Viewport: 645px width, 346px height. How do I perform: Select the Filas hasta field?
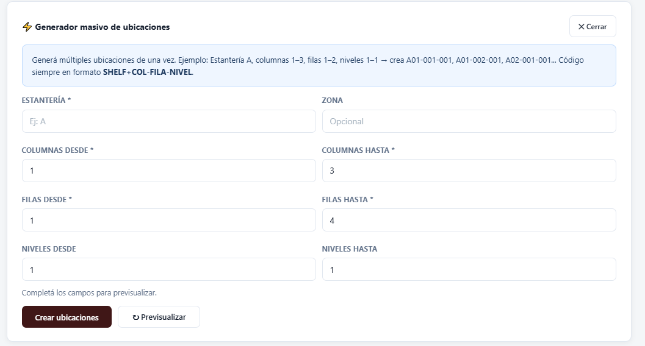click(x=469, y=220)
